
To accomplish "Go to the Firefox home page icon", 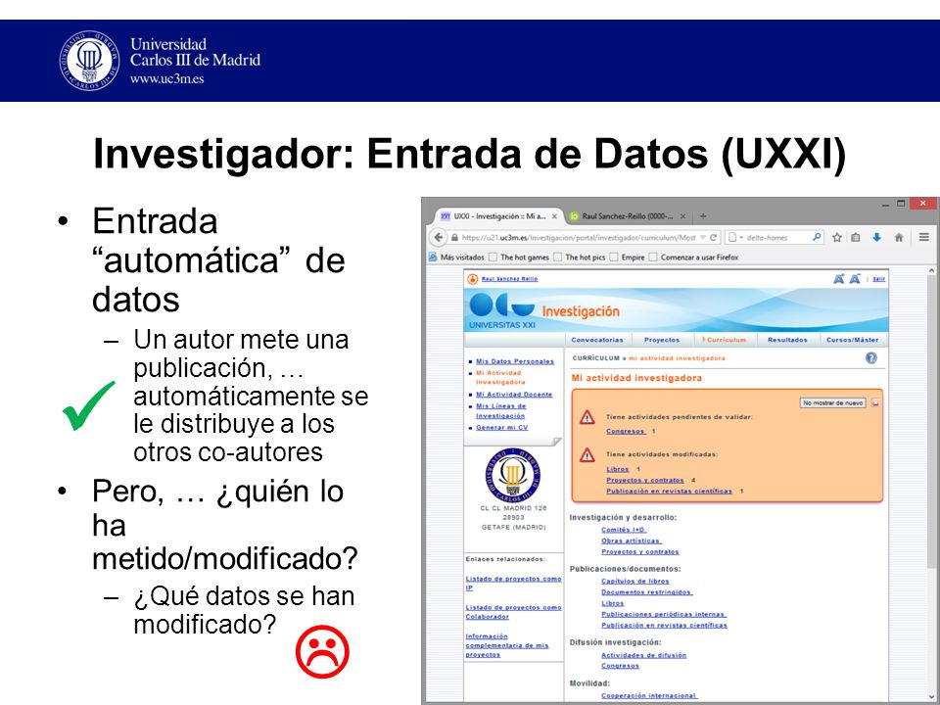I will (x=899, y=237).
